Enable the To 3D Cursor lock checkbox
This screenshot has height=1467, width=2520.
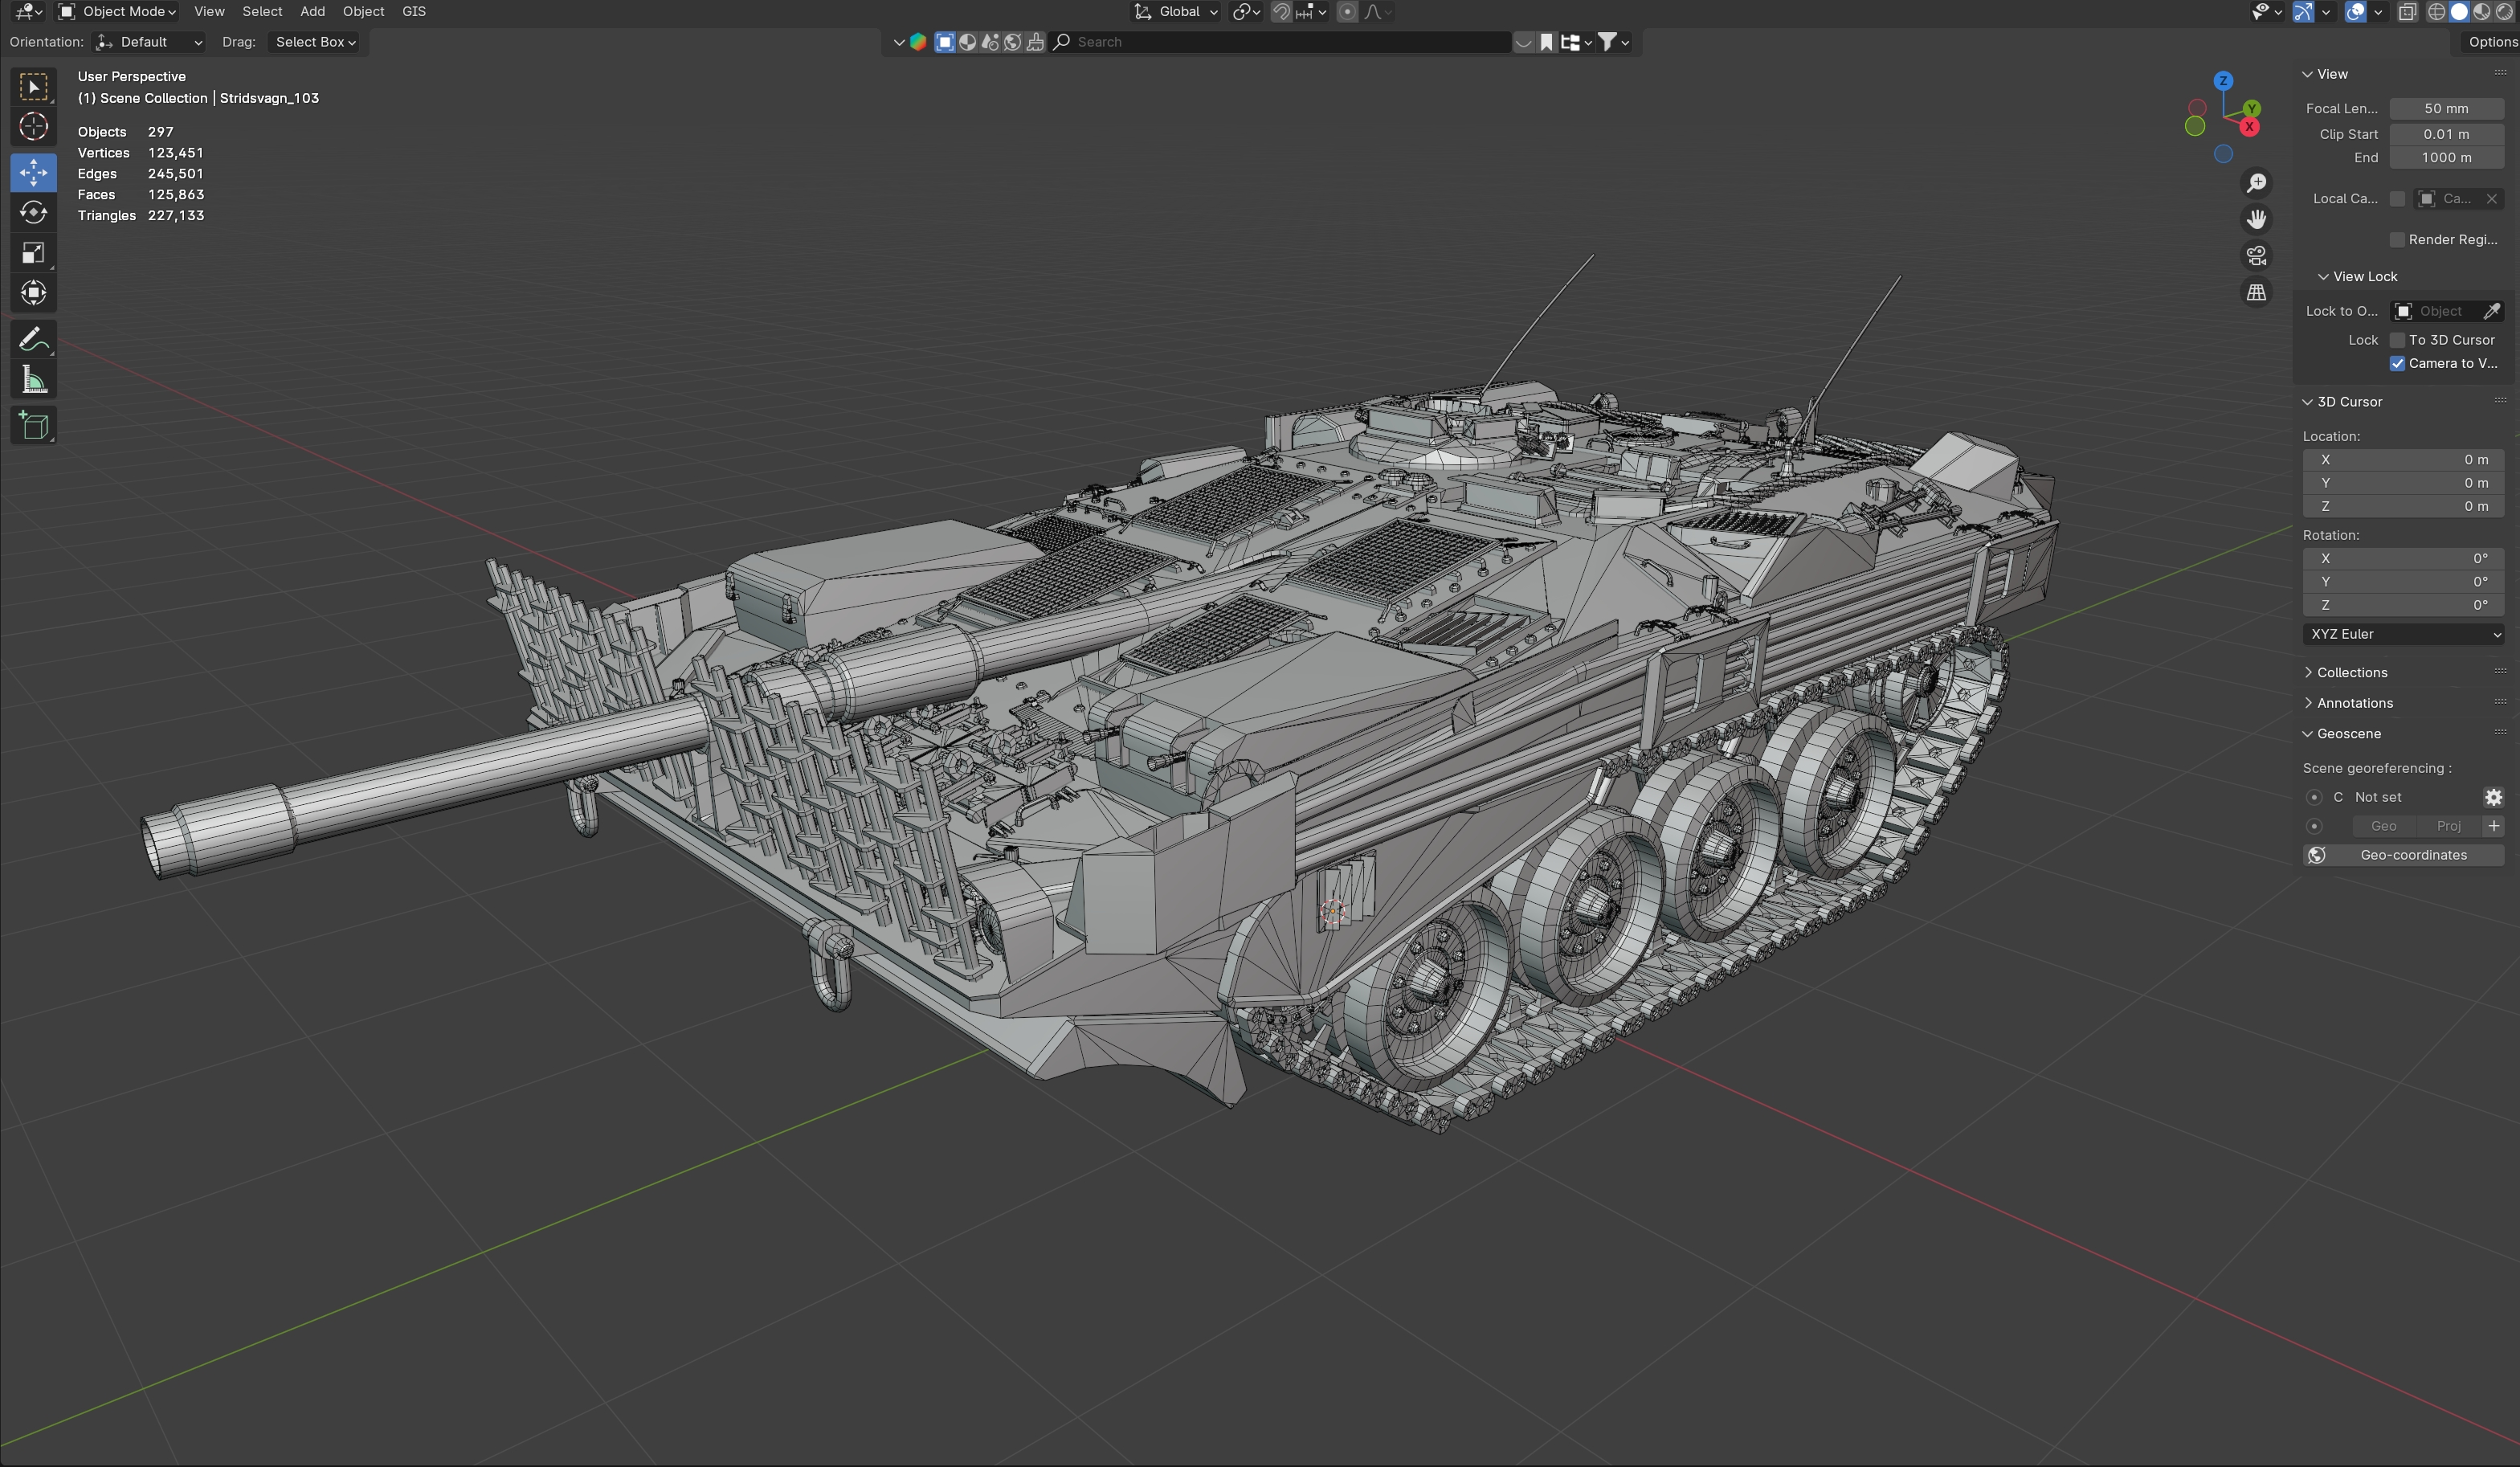click(2397, 340)
